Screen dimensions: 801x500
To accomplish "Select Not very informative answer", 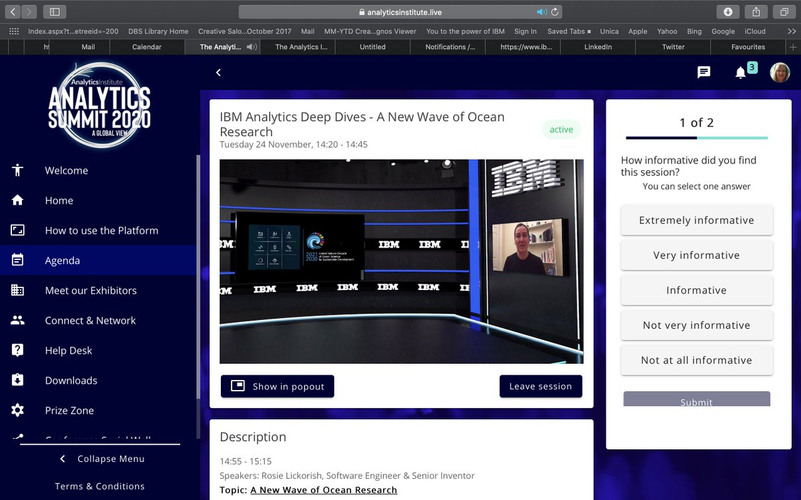I will click(x=697, y=325).
